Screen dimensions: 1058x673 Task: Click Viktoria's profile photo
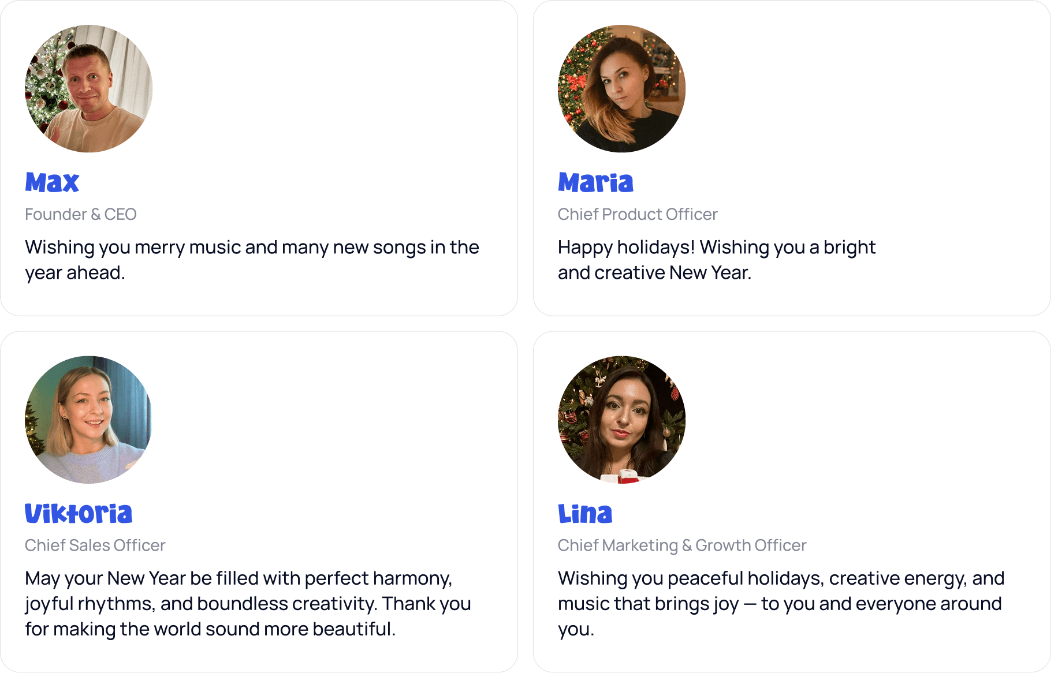tap(88, 420)
